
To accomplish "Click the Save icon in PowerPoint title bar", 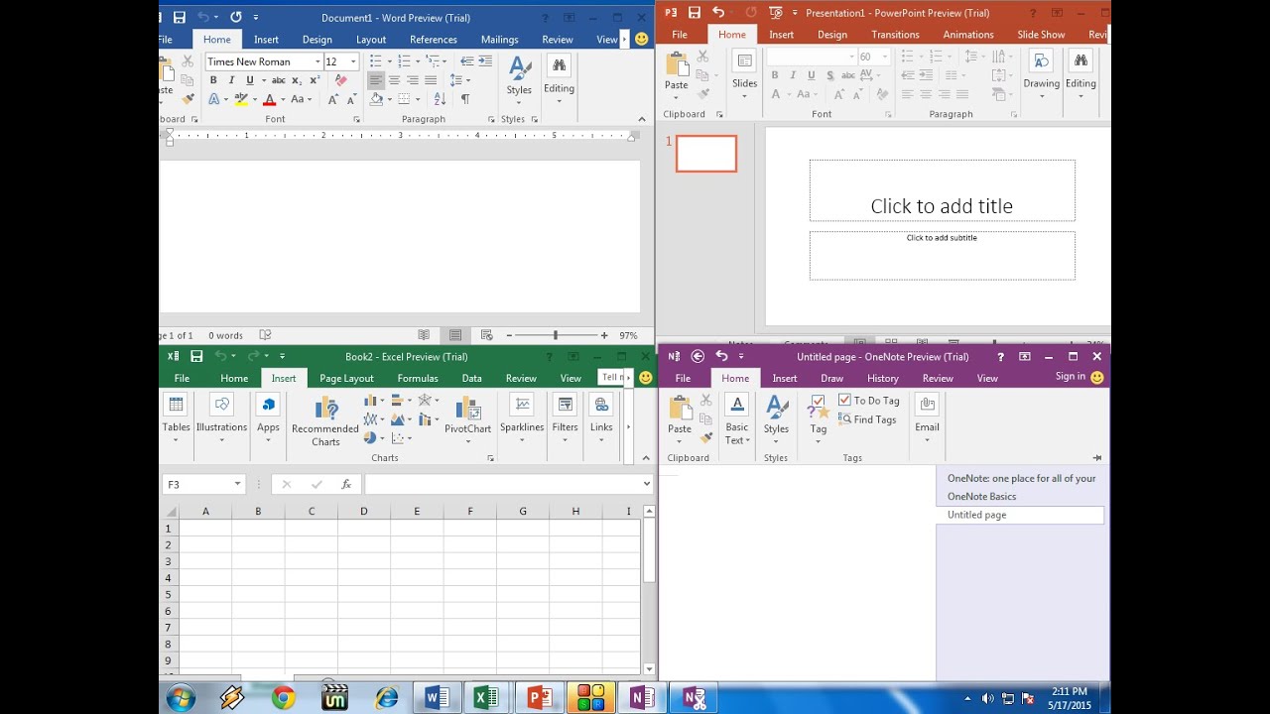I will click(x=695, y=13).
